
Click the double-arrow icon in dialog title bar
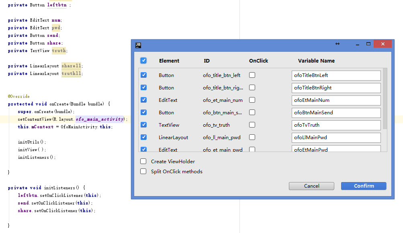tap(338, 44)
